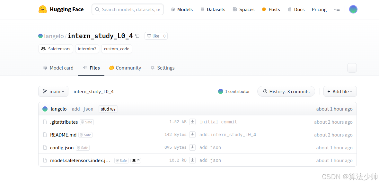Download the model.safetensors.index.json file
The width and height of the screenshot is (379, 183).
192,160
